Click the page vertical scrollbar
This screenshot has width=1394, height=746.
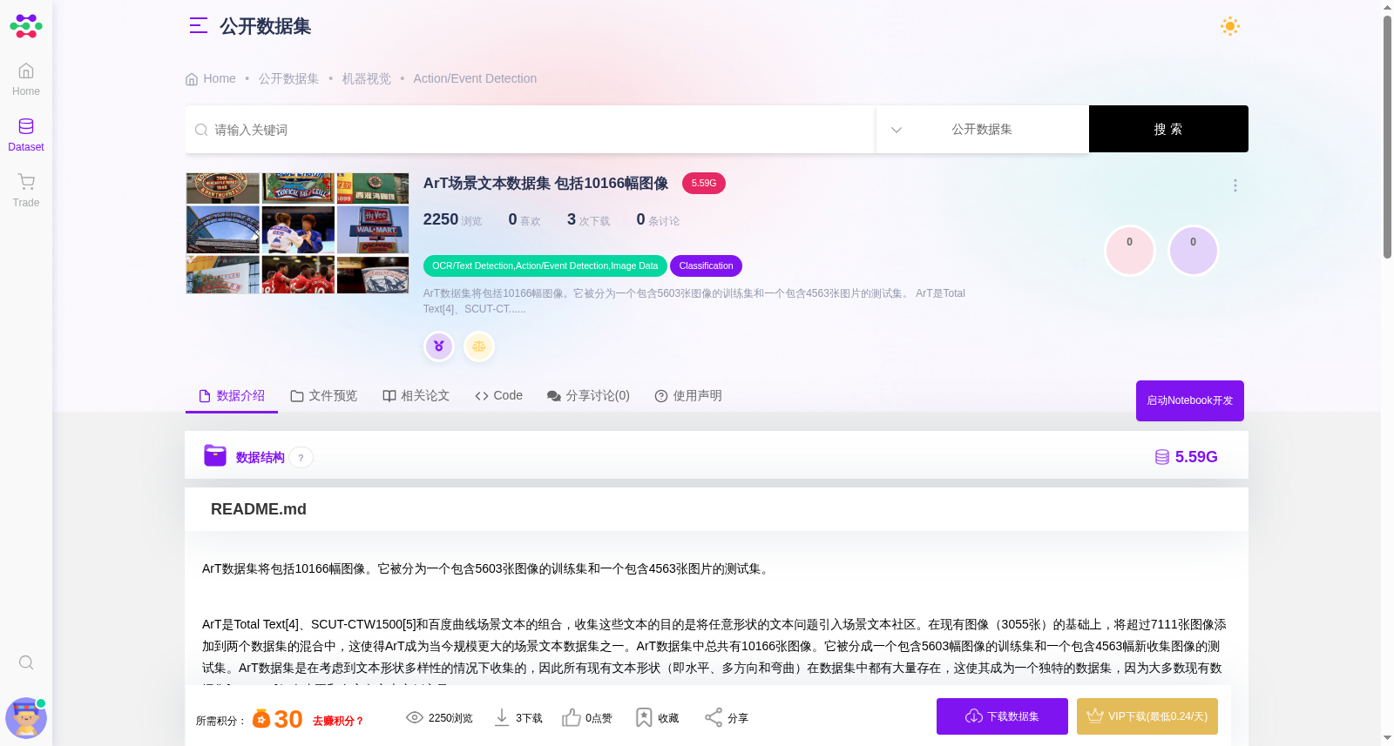1387,137
